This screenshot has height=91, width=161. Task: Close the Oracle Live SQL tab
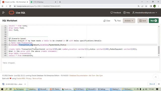27,2
